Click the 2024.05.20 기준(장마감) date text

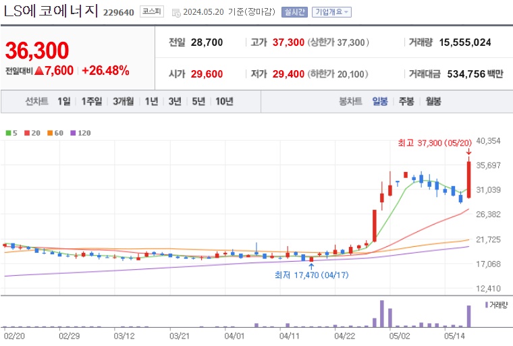229,12
